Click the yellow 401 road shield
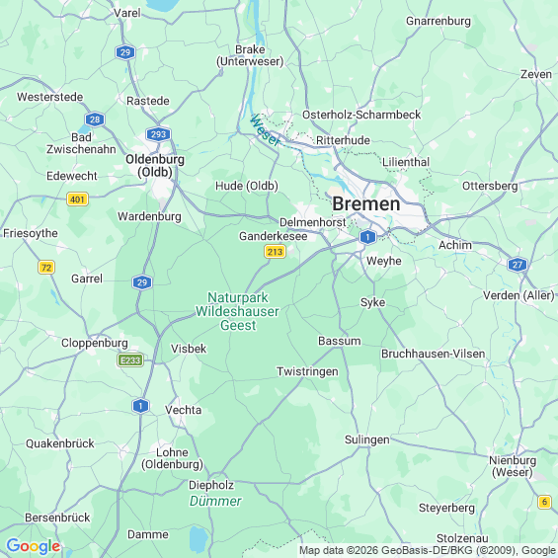The height and width of the screenshot is (558, 558). click(x=77, y=199)
